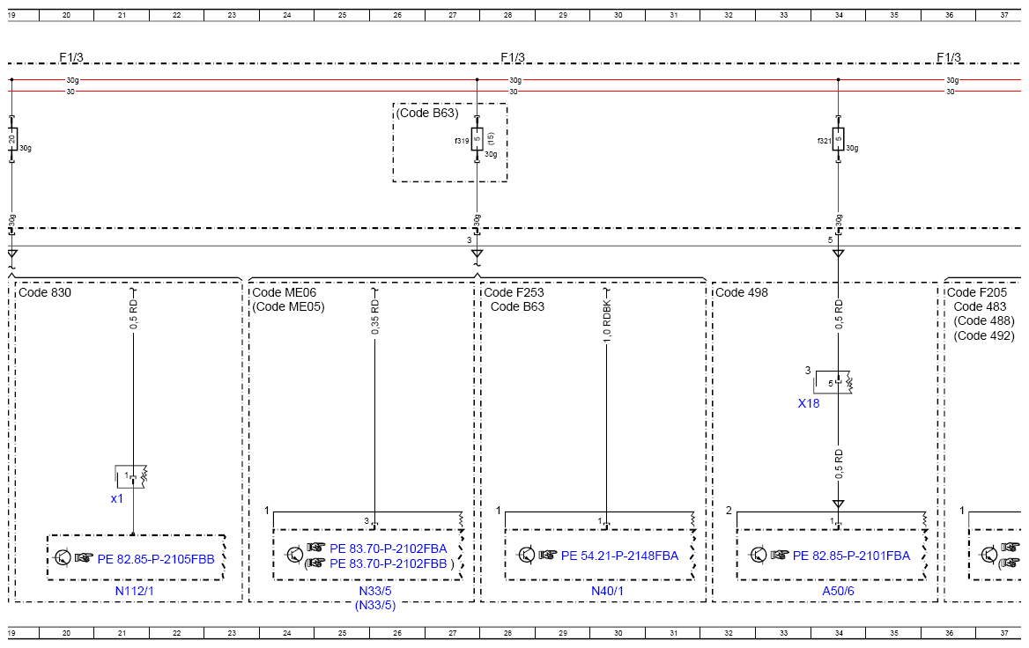Screen dimensions: 1029x648
Task: Click connector label X18
Action: point(809,403)
